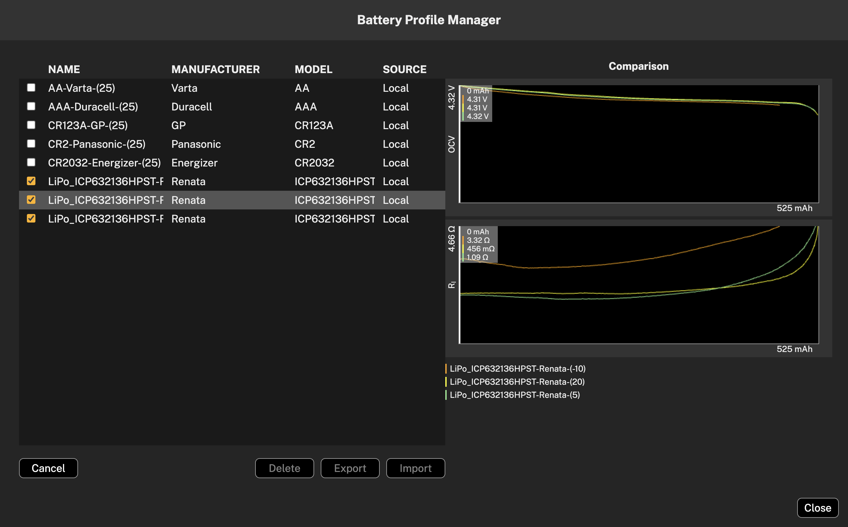Viewport: 848px width, 527px height.
Task: Click the Comparison panel heading
Action: [638, 66]
